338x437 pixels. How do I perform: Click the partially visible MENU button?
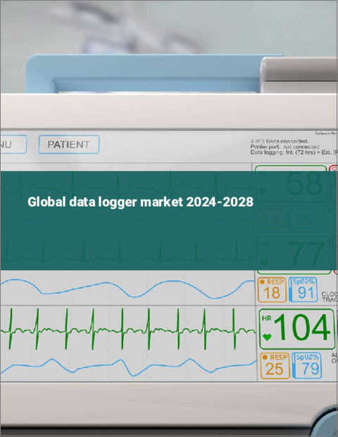pyautogui.click(x=13, y=144)
